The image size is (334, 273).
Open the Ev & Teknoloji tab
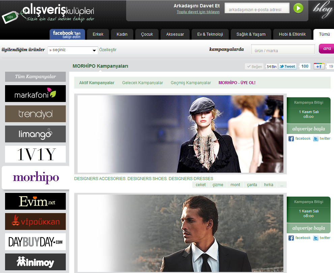click(210, 34)
